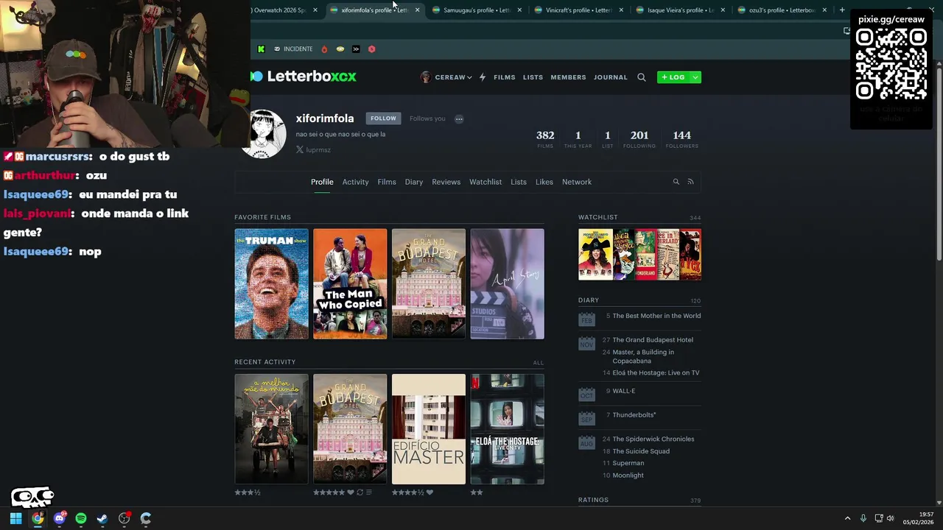Viewport: 943px width, 530px height.
Task: Open the Edifício Master activity poster
Action: (x=429, y=429)
